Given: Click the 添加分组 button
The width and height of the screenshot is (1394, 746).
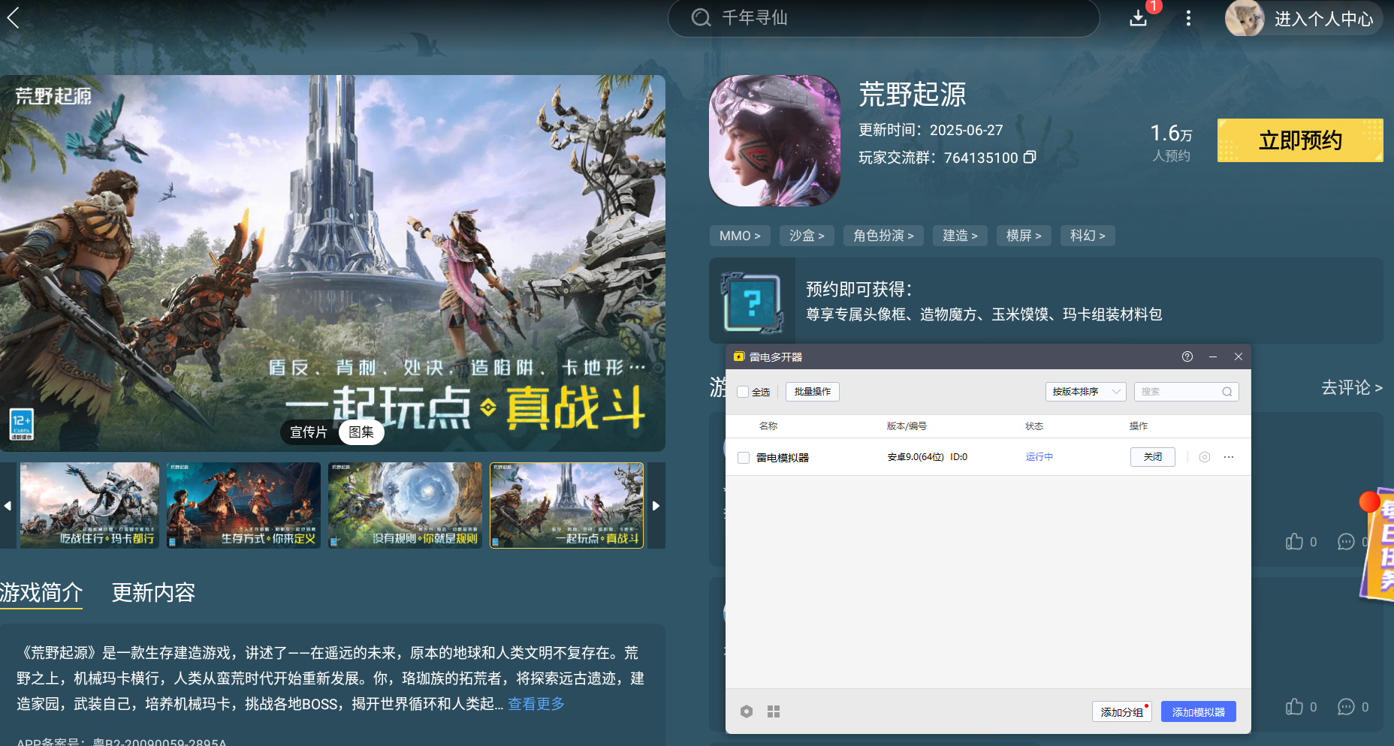Looking at the screenshot, I should 1122,711.
